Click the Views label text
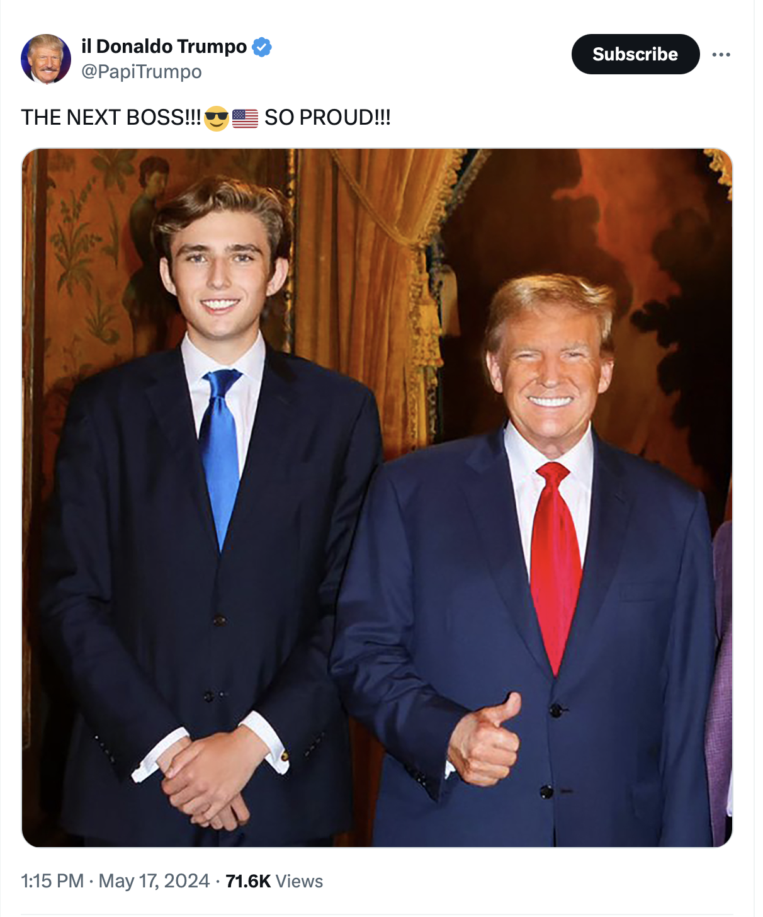The image size is (763, 917). pos(300,881)
